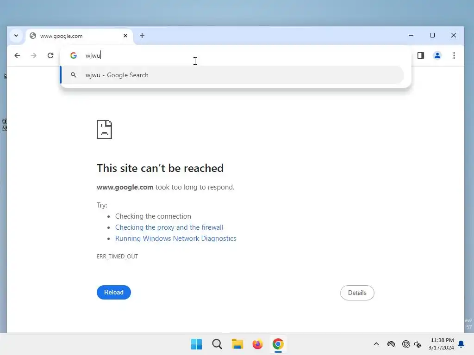Open Running Windows Network Diagnostics link
The image size is (474, 355).
coord(175,239)
